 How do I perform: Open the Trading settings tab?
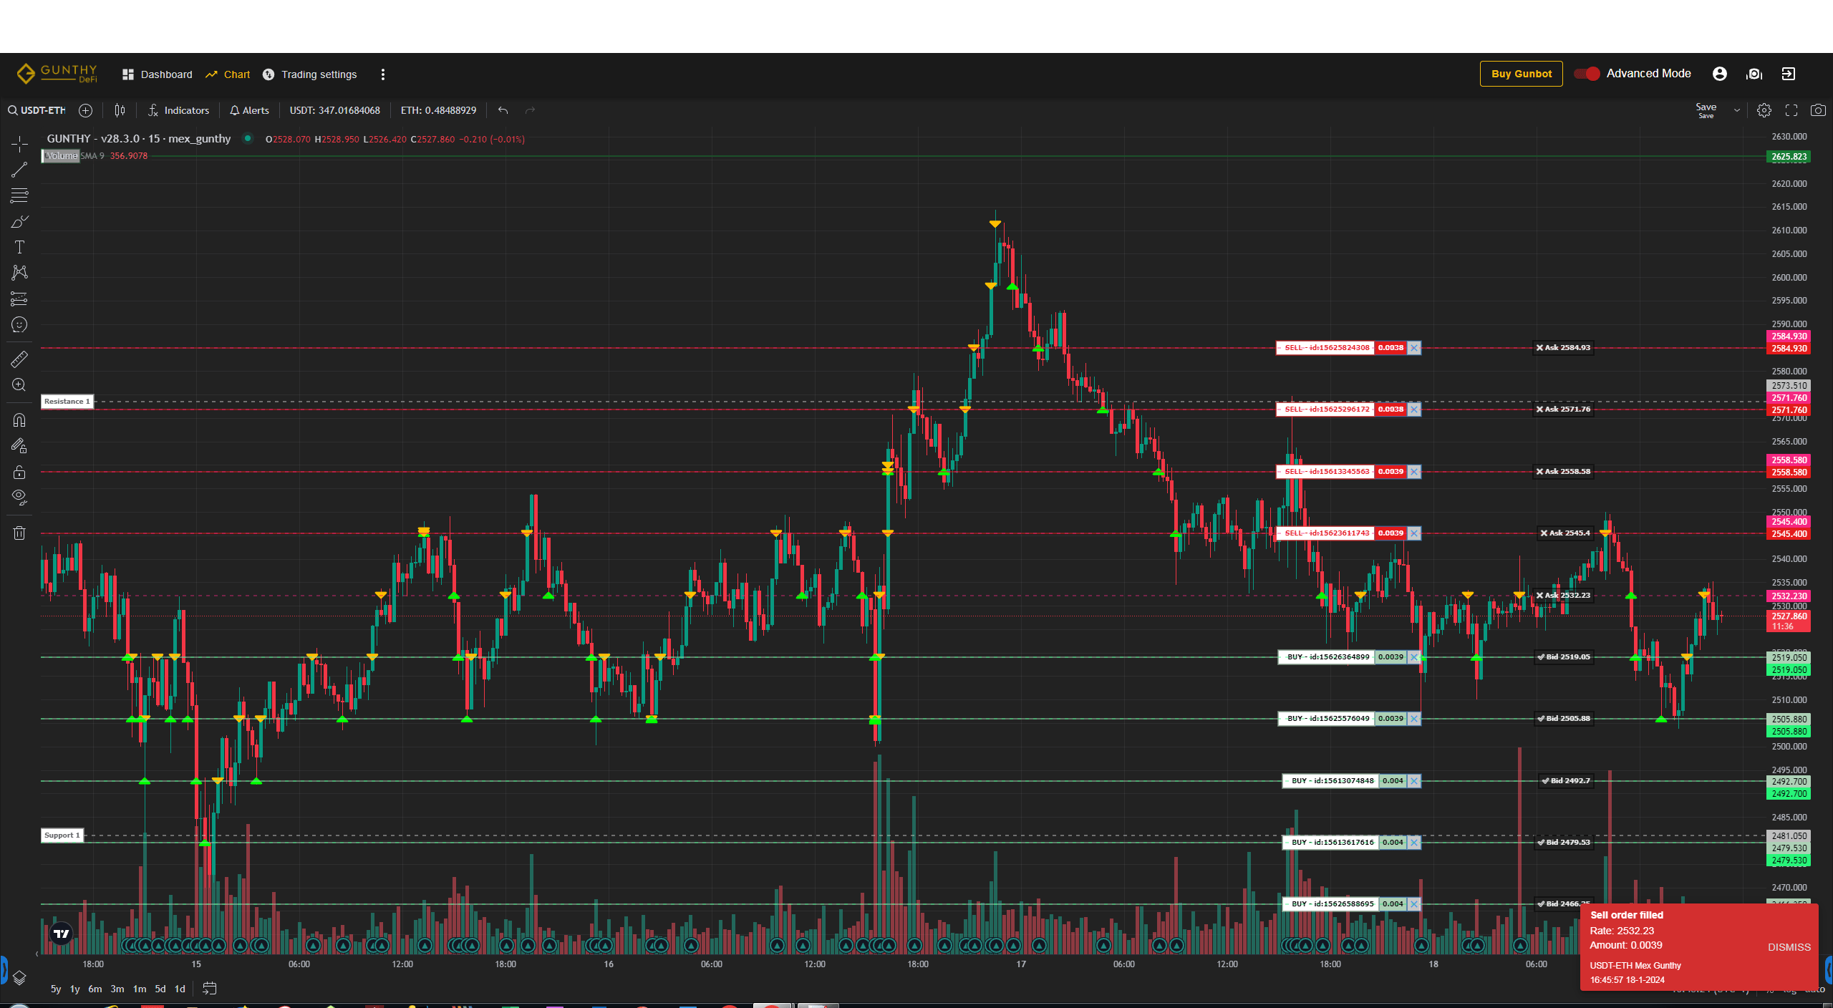310,74
